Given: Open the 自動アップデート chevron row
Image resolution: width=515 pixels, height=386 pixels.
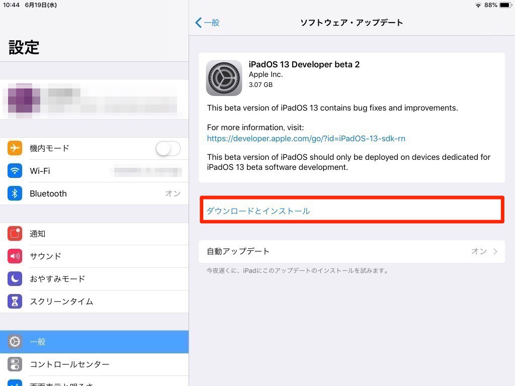Looking at the screenshot, I should click(352, 251).
